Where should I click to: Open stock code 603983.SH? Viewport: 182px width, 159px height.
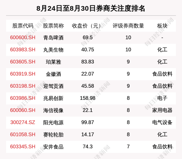(x=23, y=50)
